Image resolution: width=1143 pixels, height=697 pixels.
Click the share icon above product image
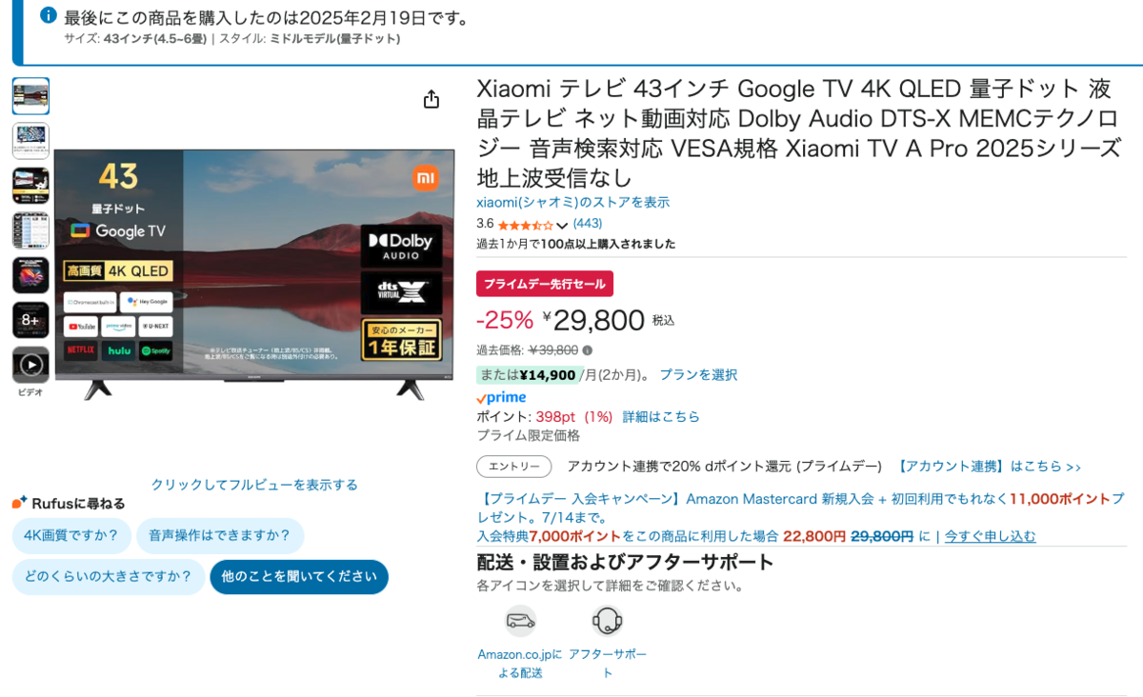click(431, 100)
